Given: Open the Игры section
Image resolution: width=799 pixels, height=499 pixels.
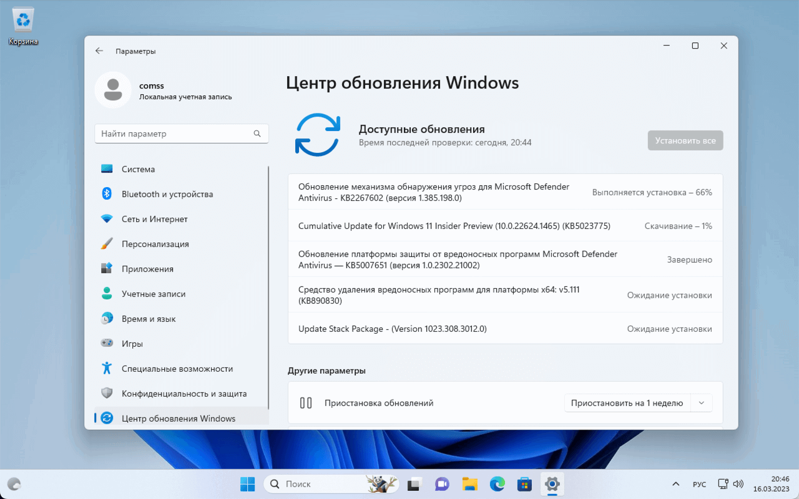Looking at the screenshot, I should pyautogui.click(x=181, y=344).
